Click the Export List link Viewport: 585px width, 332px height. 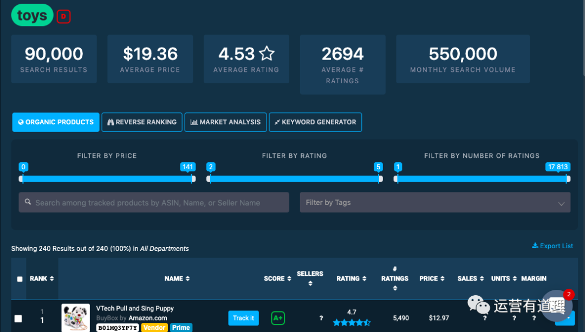tap(552, 246)
